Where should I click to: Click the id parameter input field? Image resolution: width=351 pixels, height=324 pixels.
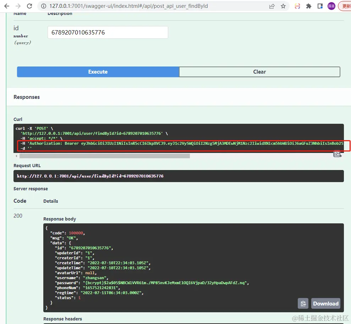pos(108,32)
